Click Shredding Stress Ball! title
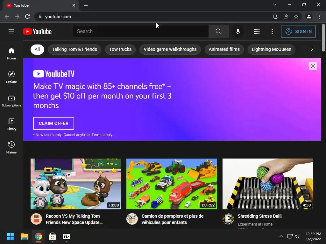 tap(260, 216)
